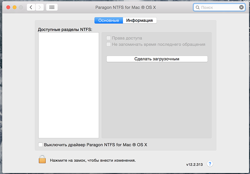Screen dimensions: 250x174
Task: Click the Доступные разделы NTFS label
Action: click(65, 30)
